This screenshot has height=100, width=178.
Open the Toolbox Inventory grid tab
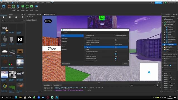click(x=10, y=17)
